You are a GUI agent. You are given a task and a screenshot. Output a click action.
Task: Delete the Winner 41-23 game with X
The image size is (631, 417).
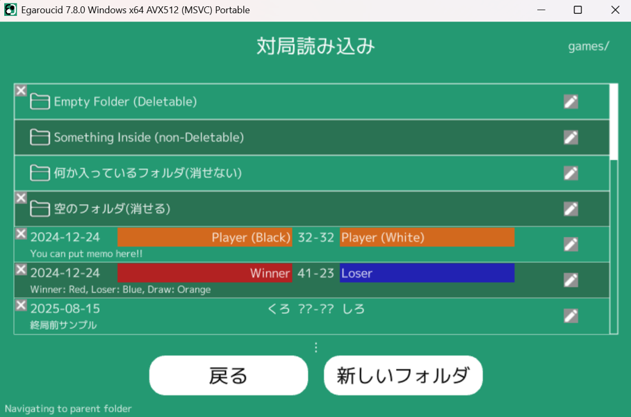pos(21,270)
